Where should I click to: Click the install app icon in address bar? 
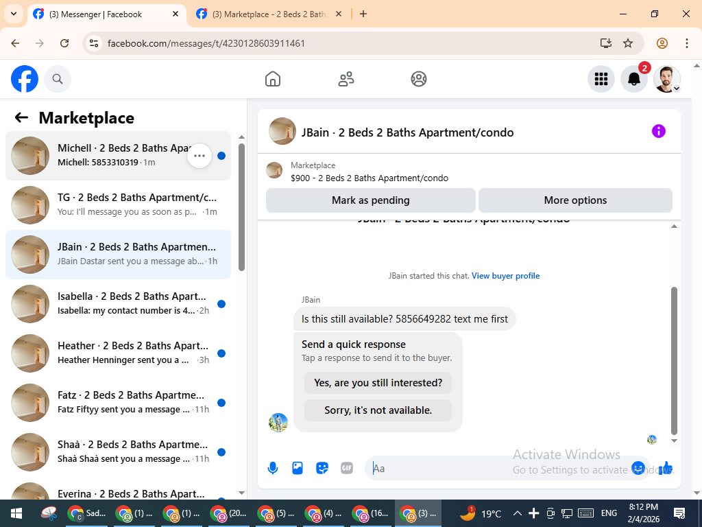click(606, 43)
